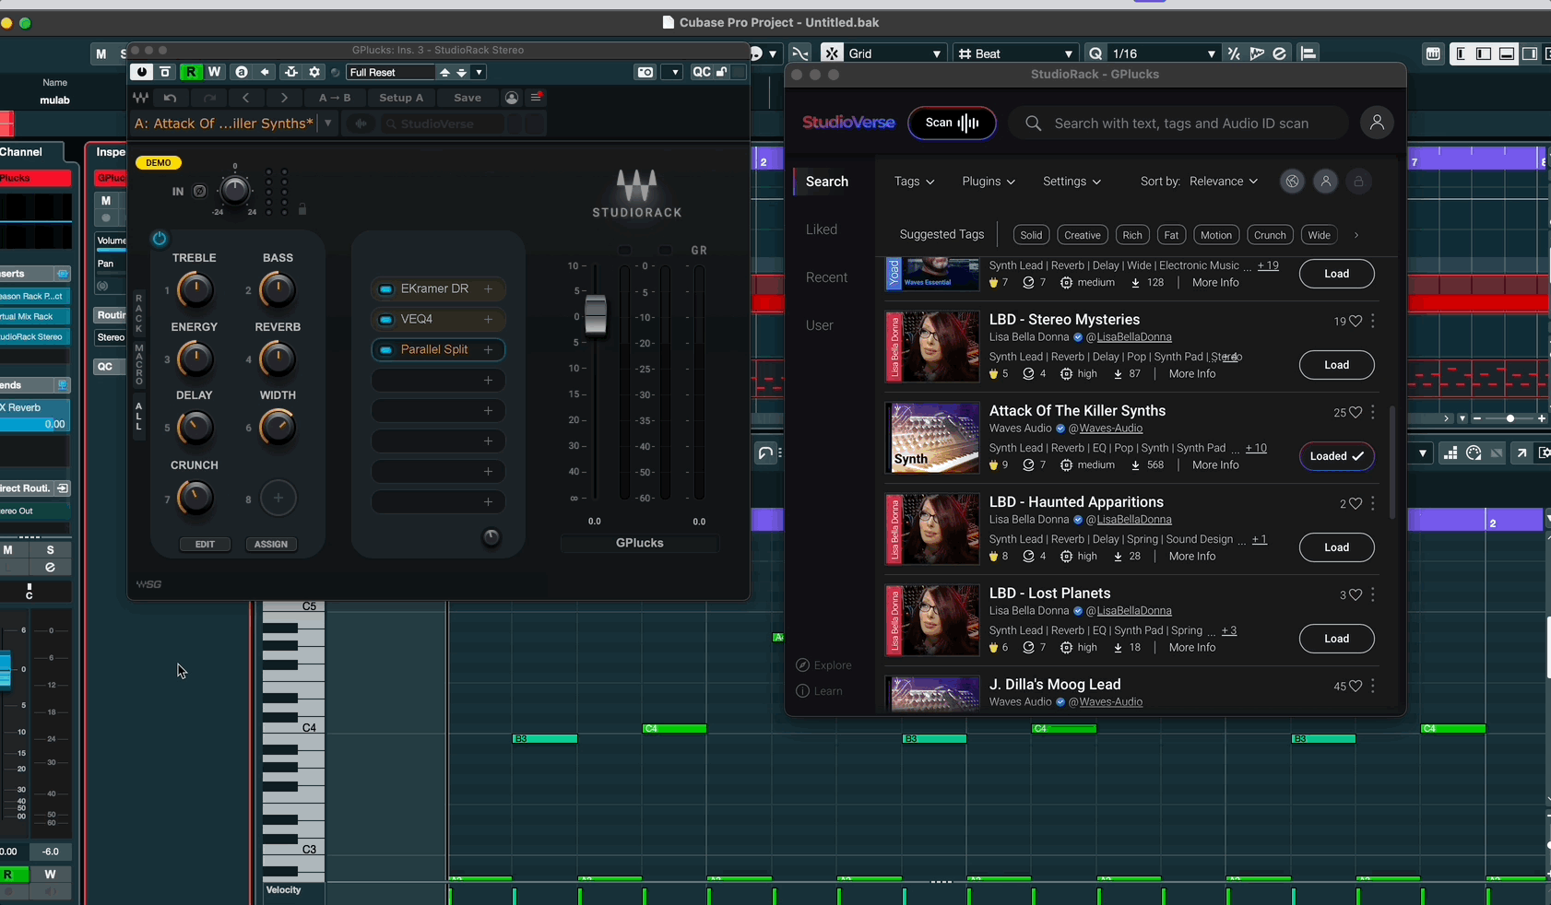The height and width of the screenshot is (905, 1551).
Task: Select the Crunch suggested tag
Action: (1270, 235)
